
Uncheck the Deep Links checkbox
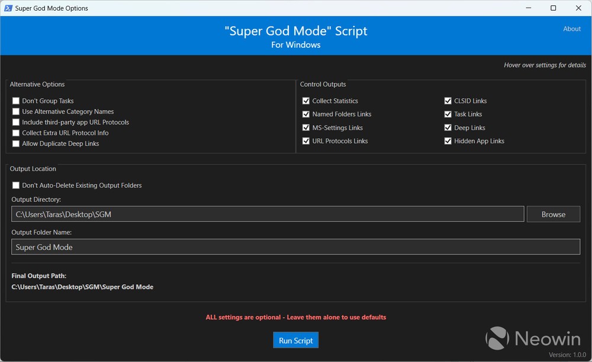pos(448,128)
